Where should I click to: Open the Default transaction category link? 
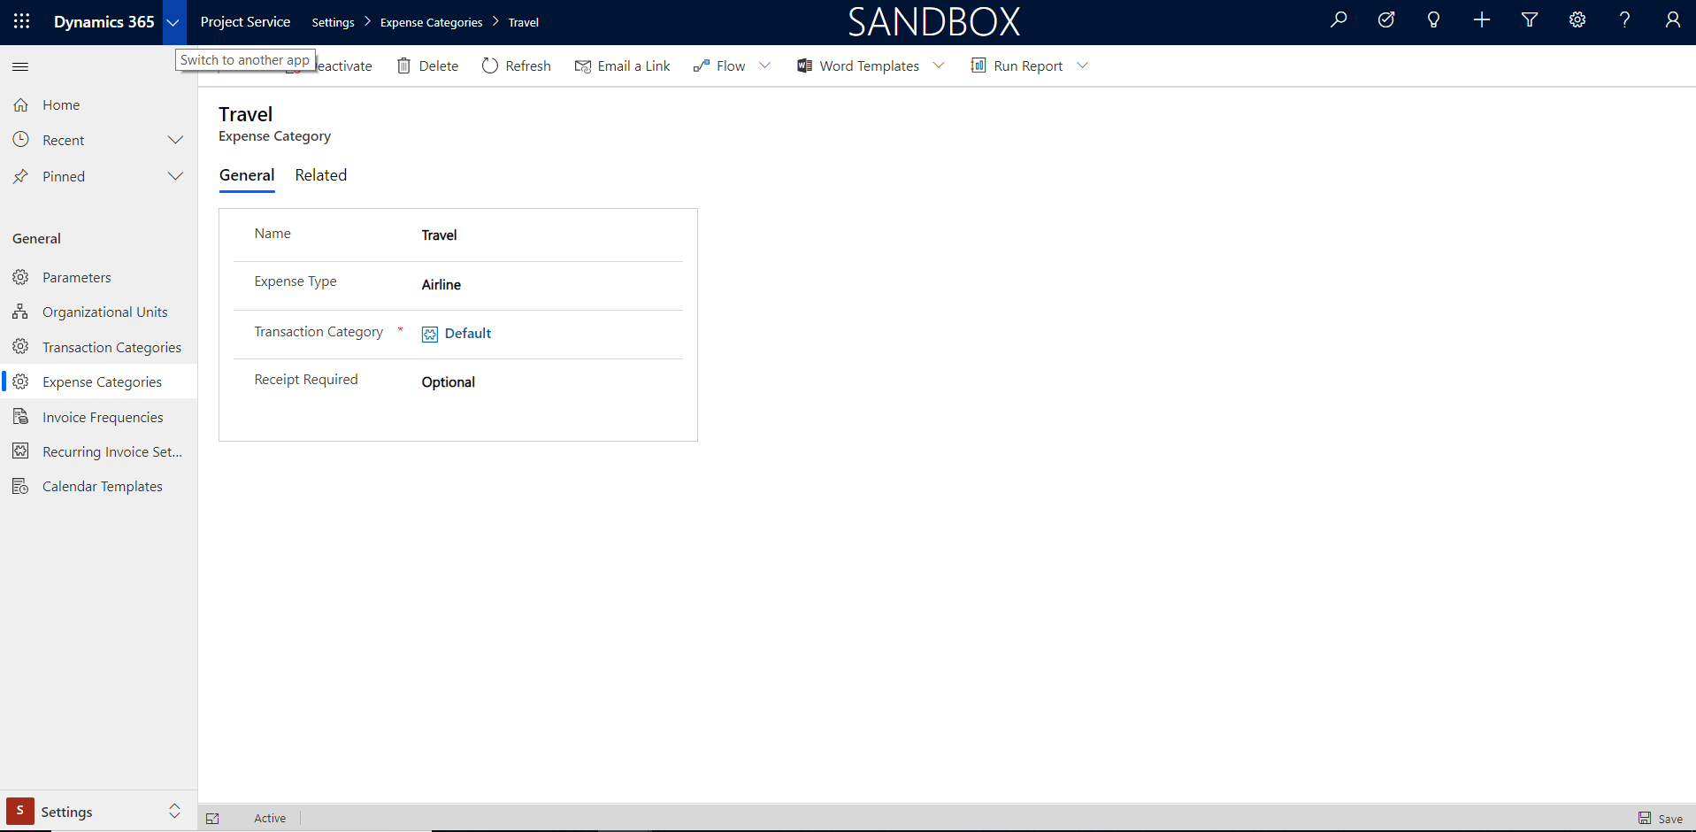pos(467,334)
